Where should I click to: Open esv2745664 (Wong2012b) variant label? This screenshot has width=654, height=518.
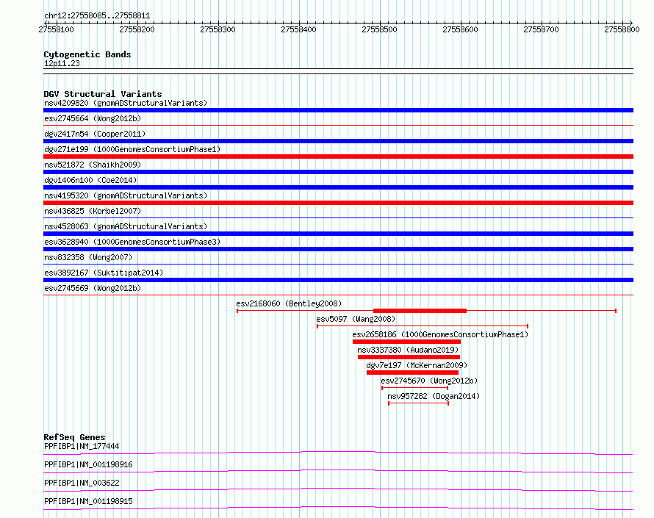[x=93, y=118]
